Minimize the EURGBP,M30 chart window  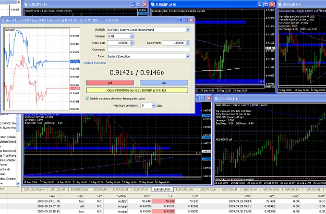click(x=260, y=4)
